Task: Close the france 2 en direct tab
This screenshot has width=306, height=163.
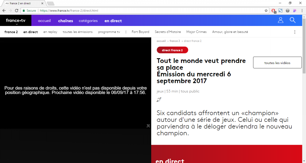Action: 42,3
